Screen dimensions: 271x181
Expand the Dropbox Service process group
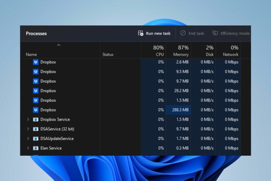[28, 119]
